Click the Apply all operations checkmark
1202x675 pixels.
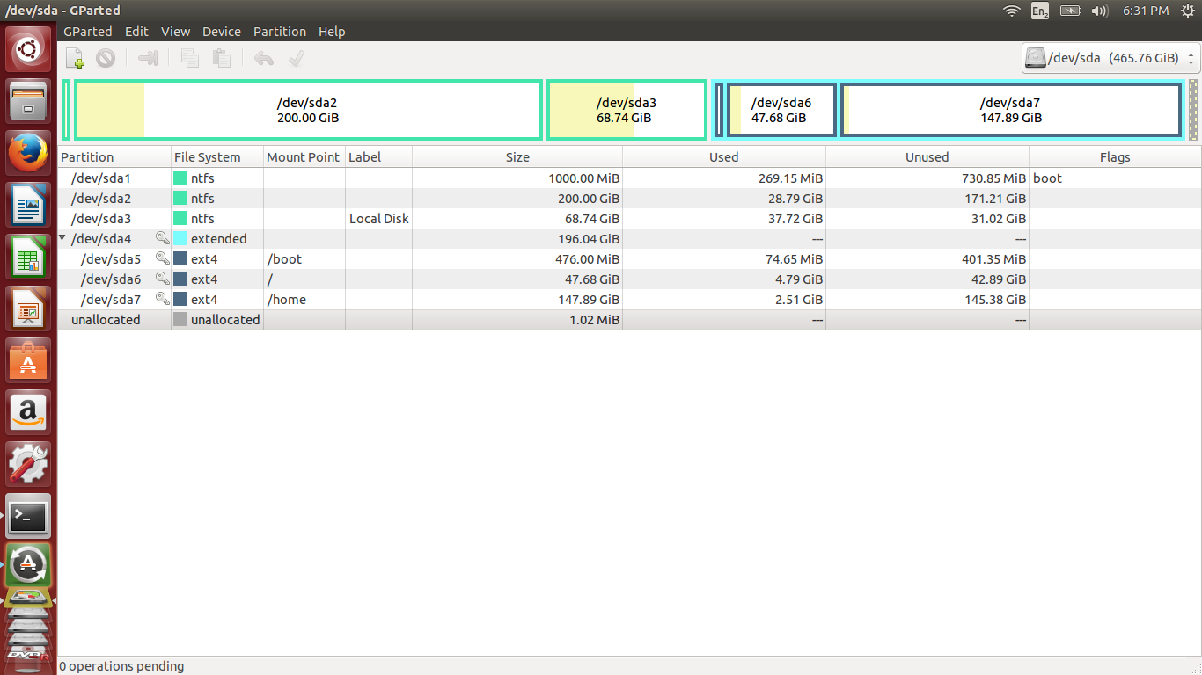point(296,58)
